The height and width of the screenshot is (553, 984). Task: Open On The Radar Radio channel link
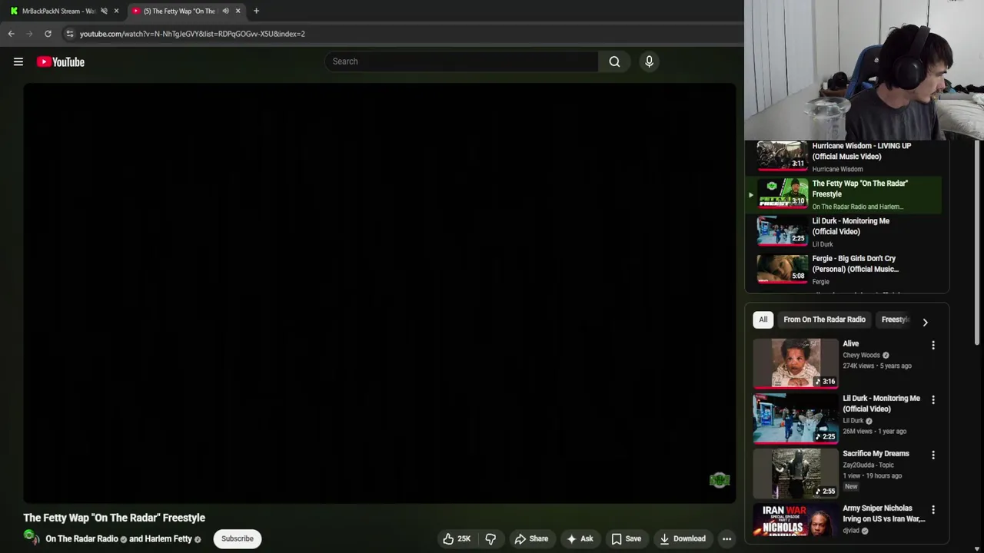click(x=81, y=538)
